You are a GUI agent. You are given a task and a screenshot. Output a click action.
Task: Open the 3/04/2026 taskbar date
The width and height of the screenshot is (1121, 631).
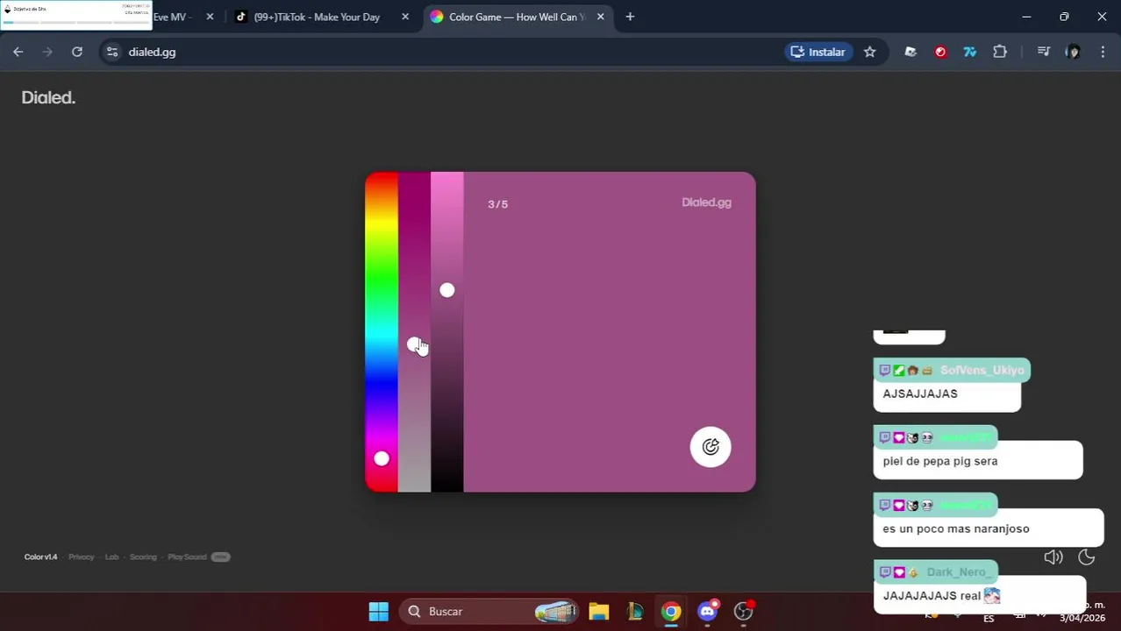[x=1082, y=618]
